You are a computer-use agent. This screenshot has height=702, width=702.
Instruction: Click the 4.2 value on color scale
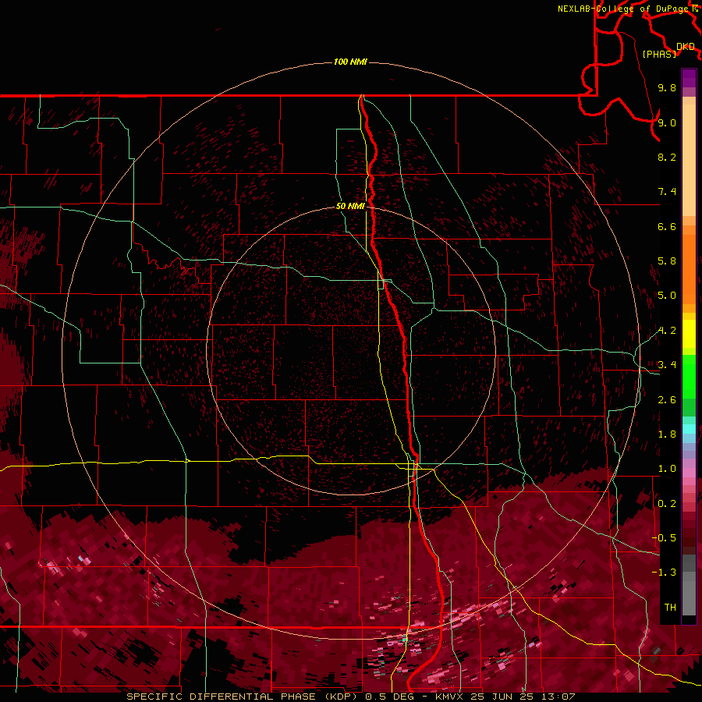[x=667, y=331]
